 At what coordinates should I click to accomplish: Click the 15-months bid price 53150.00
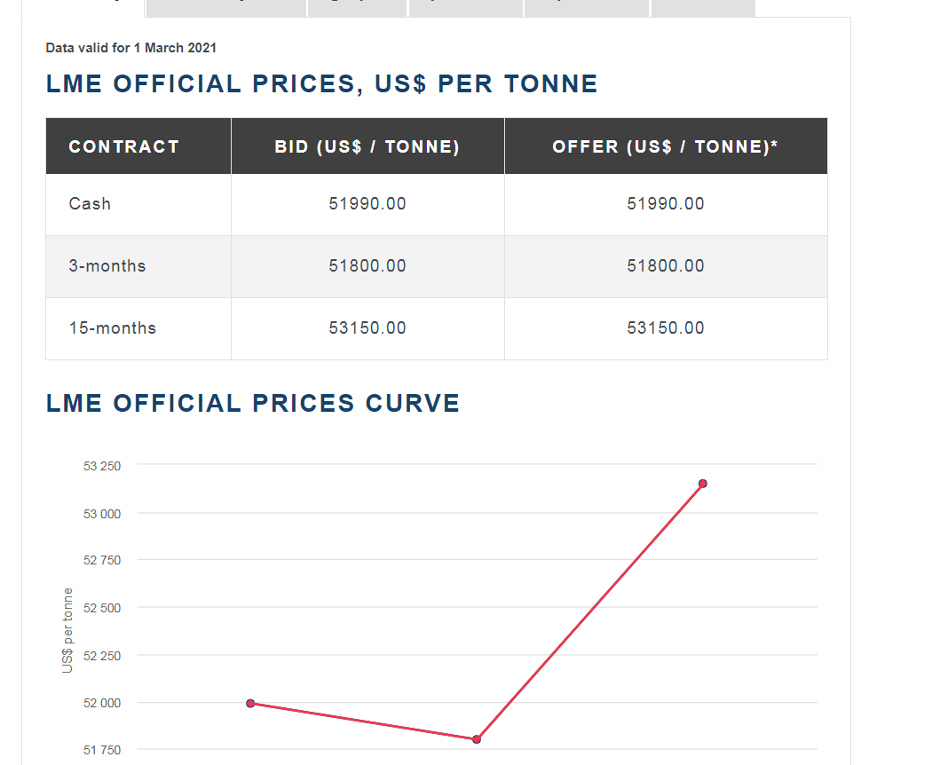(367, 328)
